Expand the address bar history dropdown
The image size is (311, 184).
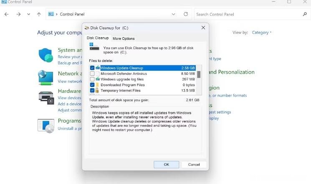click(173, 14)
